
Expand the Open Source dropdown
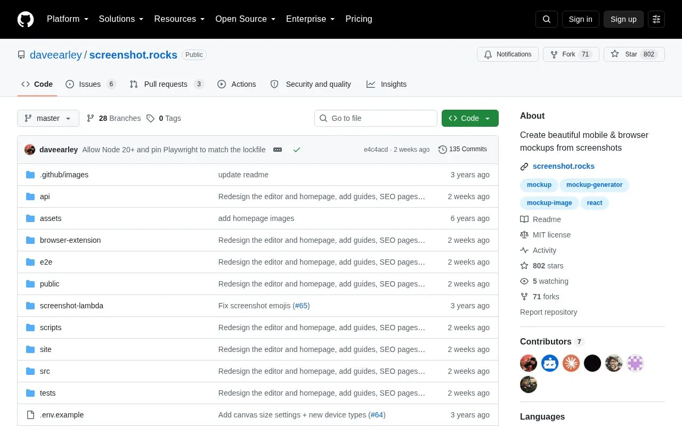click(245, 19)
